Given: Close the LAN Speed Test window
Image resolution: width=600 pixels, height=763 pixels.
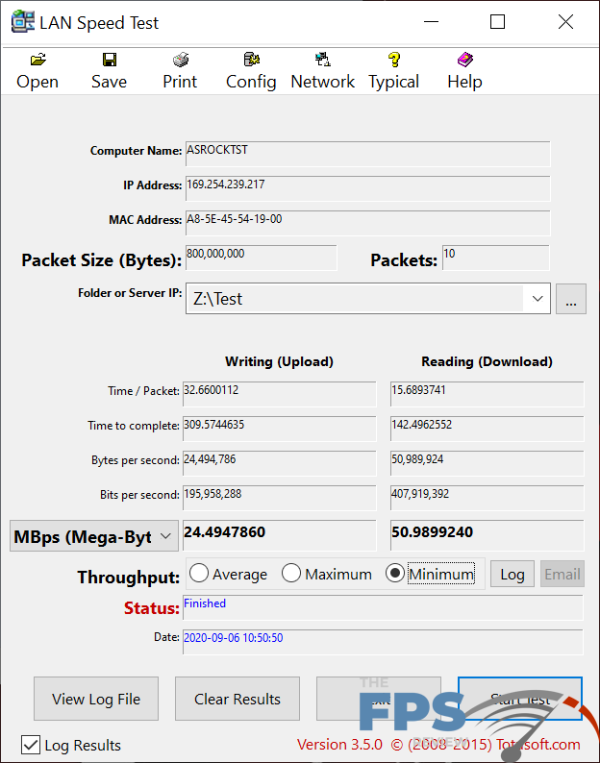Looking at the screenshot, I should [x=565, y=22].
